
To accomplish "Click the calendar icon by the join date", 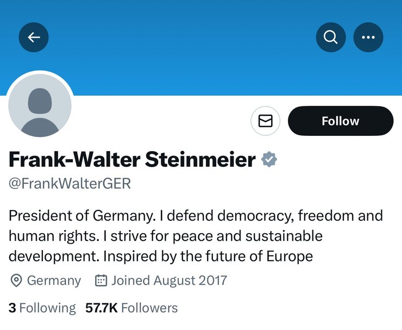I will click(100, 281).
